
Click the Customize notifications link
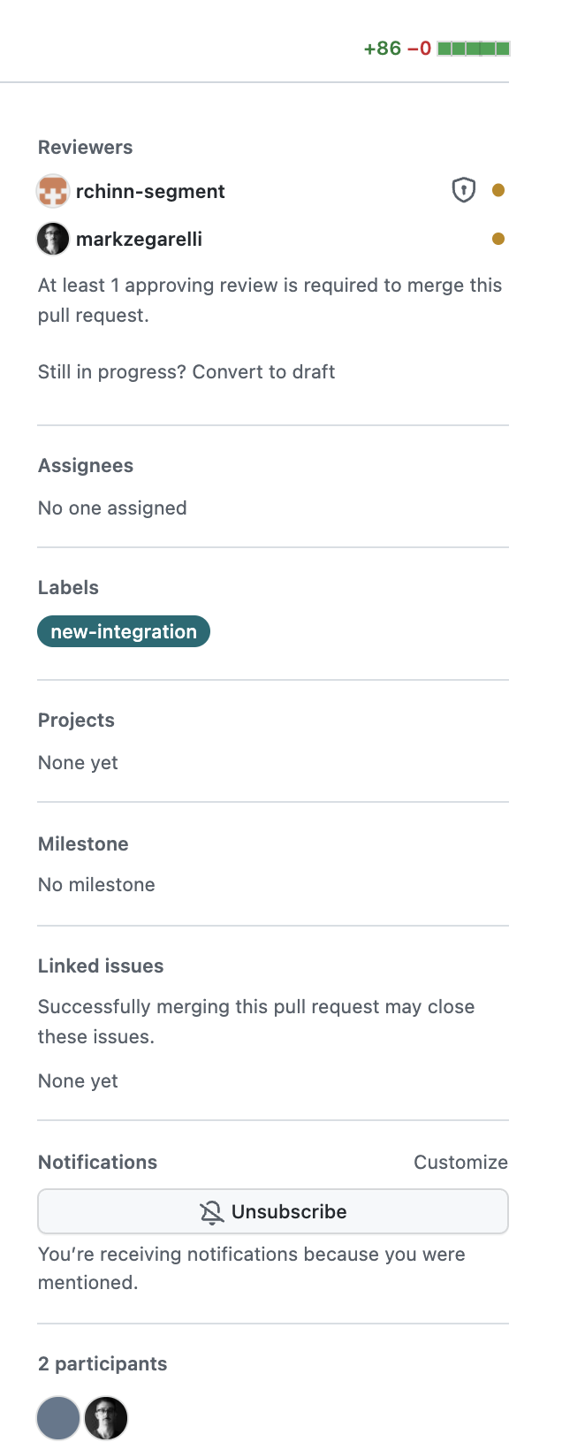pos(461,1163)
